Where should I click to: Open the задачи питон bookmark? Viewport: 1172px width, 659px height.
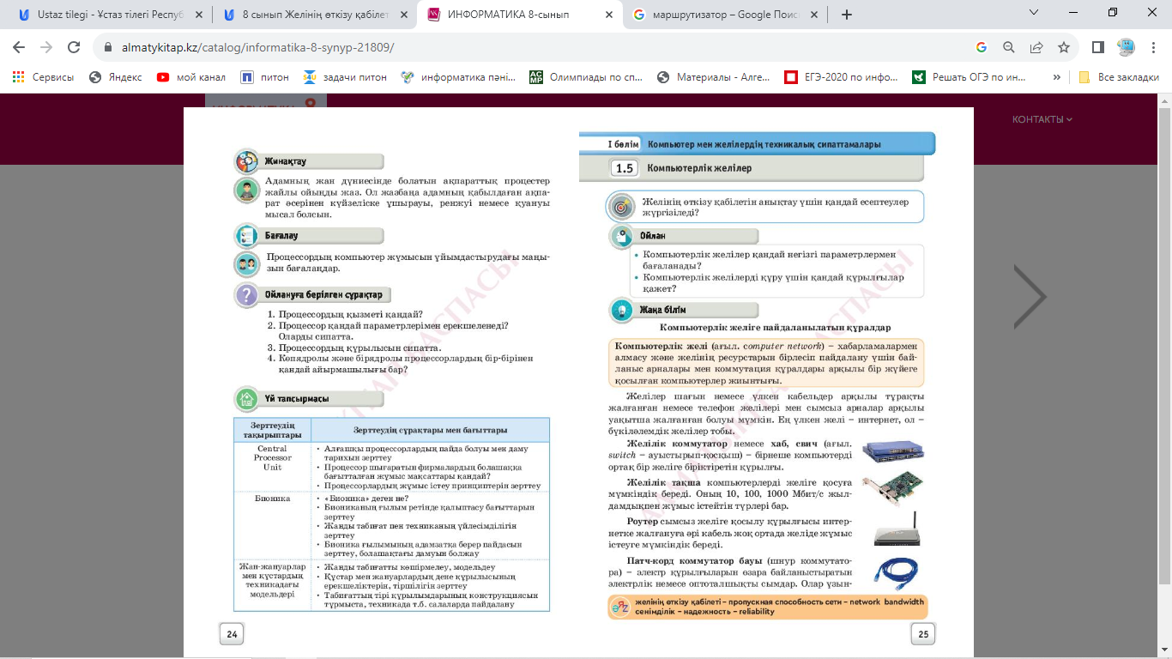tap(345, 77)
